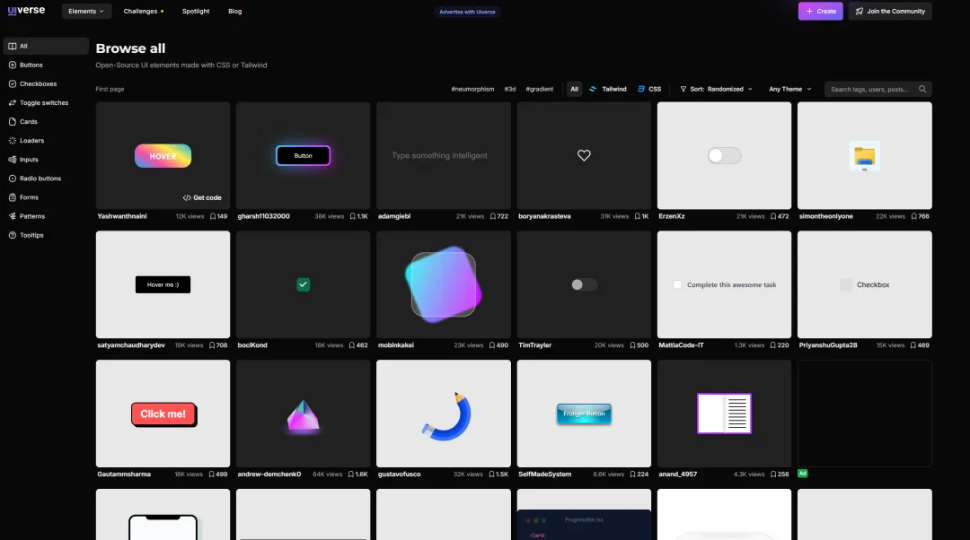Select the CSS filter tab
This screenshot has height=540, width=970.
point(649,89)
